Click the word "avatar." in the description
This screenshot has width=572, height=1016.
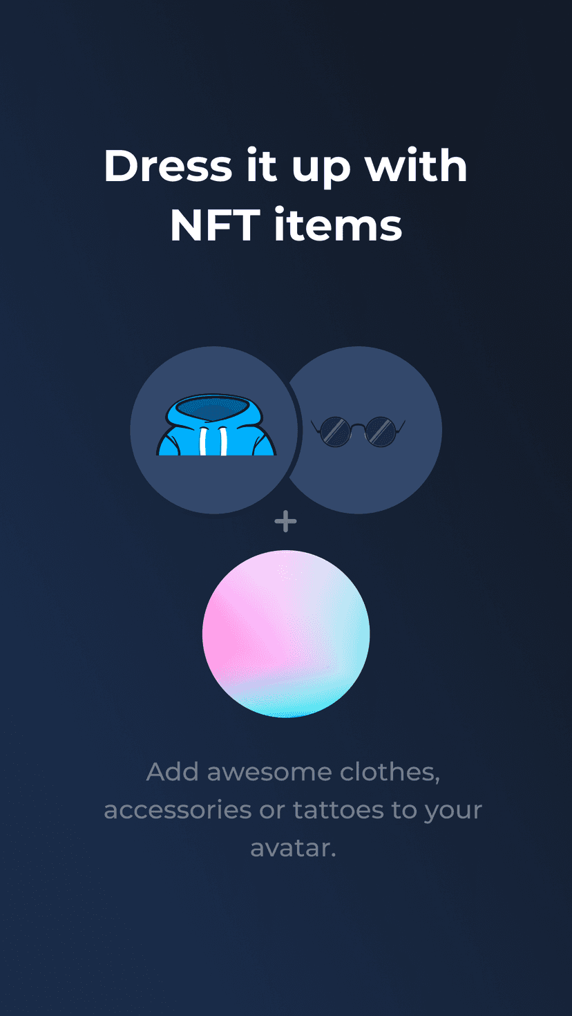[293, 847]
